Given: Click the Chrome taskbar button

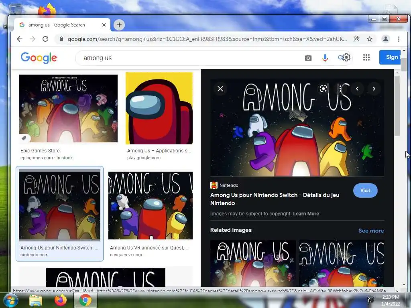Looking at the screenshot, I should 85,300.
